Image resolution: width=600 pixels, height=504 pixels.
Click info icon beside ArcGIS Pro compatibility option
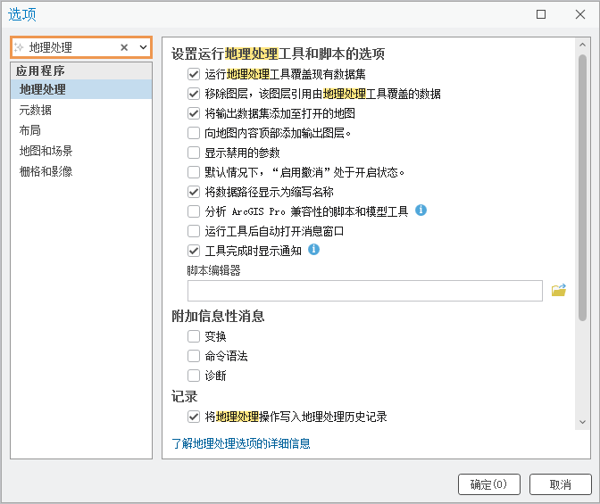(421, 211)
